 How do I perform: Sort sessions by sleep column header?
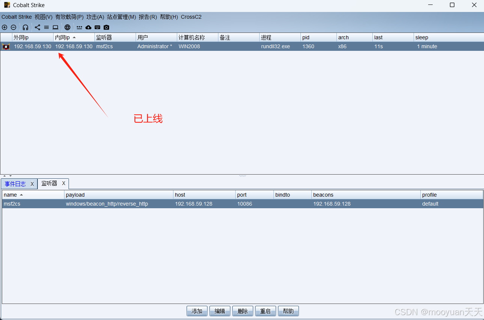tap(449, 37)
